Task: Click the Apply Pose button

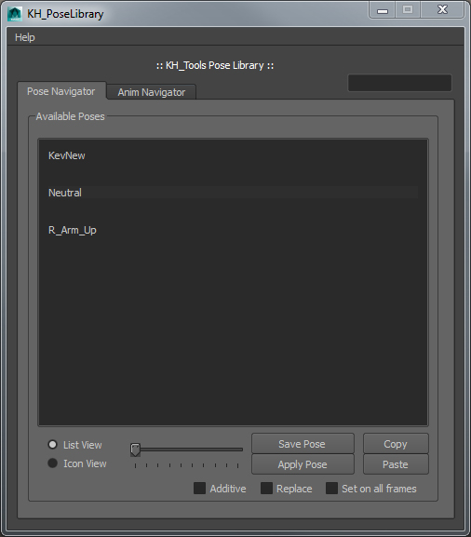Action: click(303, 464)
